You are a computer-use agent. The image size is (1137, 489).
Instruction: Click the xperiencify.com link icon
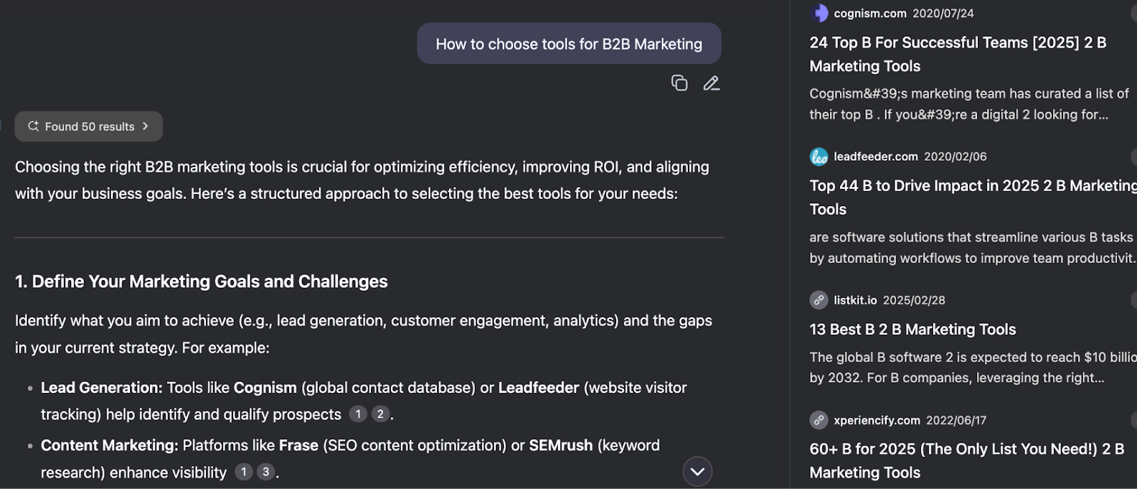[x=819, y=420]
